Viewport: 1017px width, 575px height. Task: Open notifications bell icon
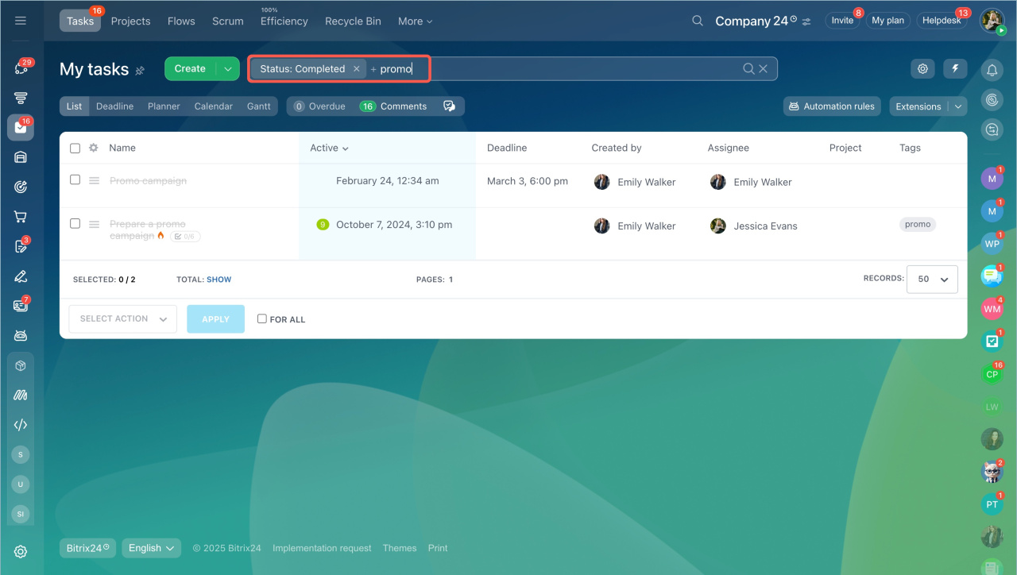click(x=992, y=70)
